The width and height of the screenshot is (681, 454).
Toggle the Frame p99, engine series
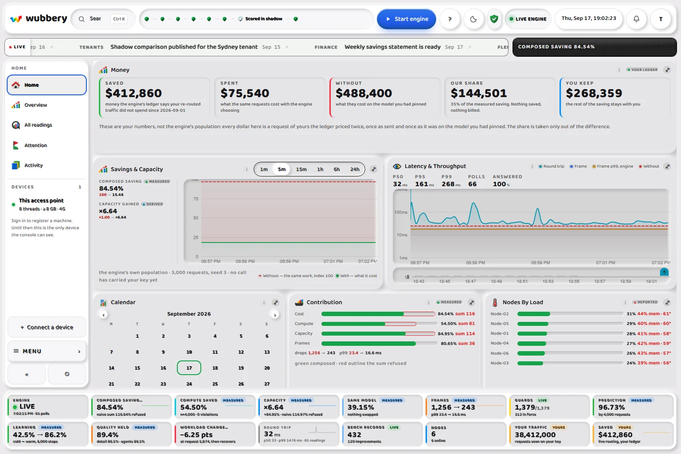tap(613, 167)
